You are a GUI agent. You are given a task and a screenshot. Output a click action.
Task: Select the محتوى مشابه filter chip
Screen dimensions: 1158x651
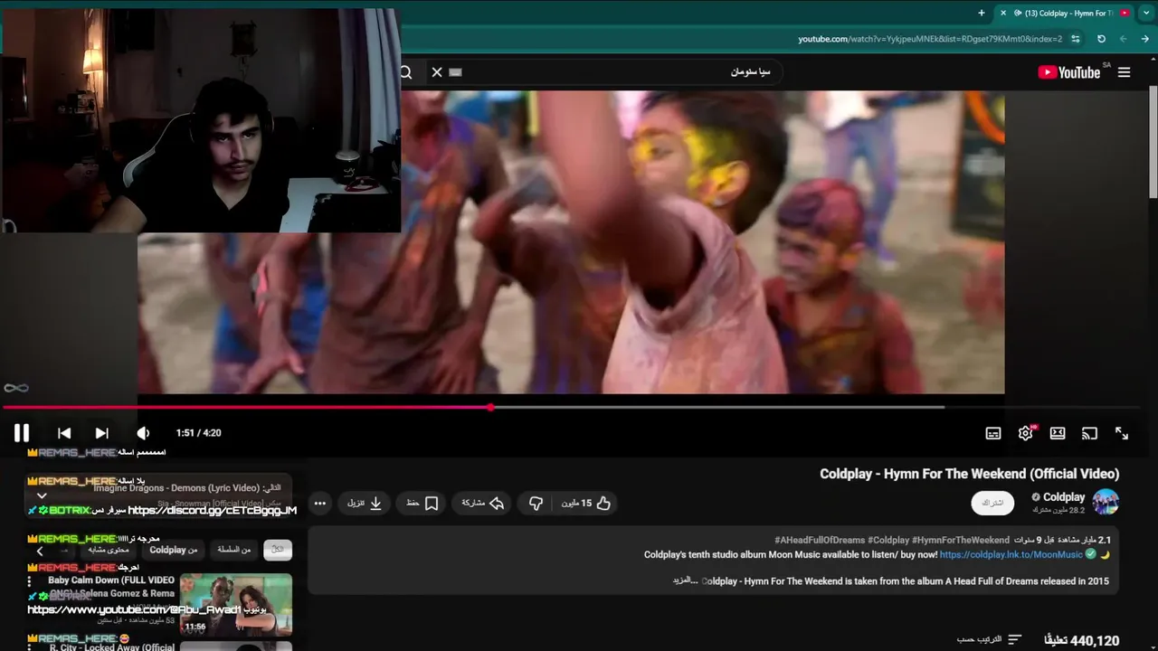point(109,549)
